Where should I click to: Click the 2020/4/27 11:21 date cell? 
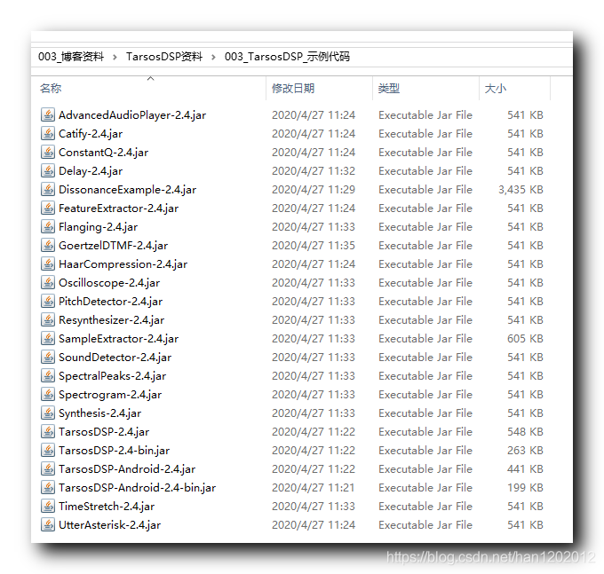pos(314,488)
